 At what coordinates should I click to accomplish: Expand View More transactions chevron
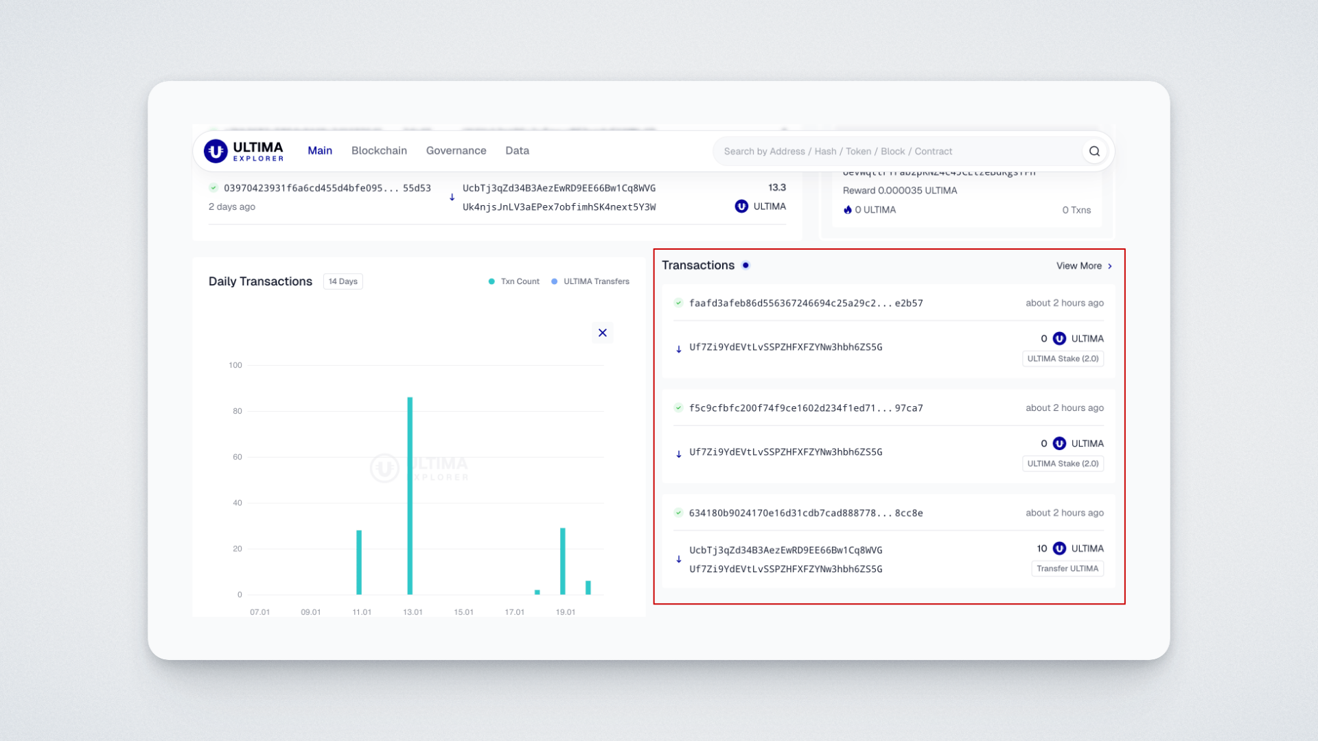[1110, 266]
